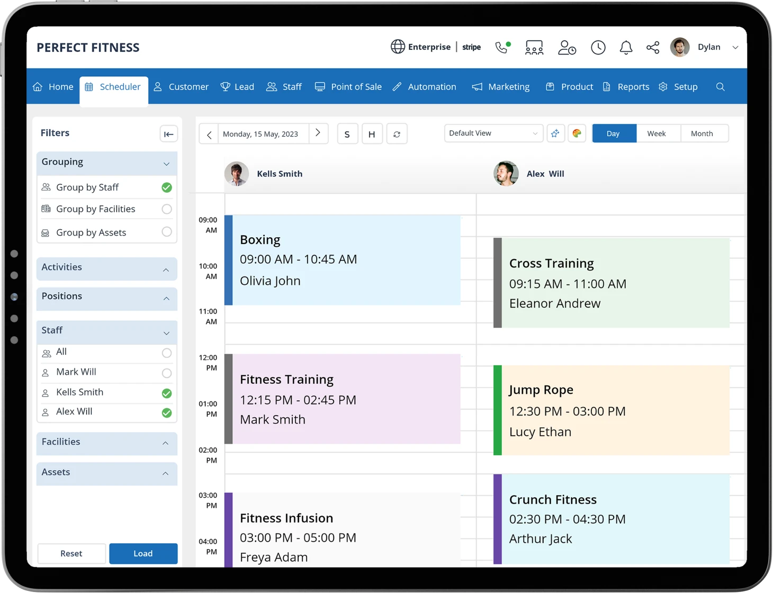Click the S button in toolbar
This screenshot has width=773, height=593.
[347, 134]
